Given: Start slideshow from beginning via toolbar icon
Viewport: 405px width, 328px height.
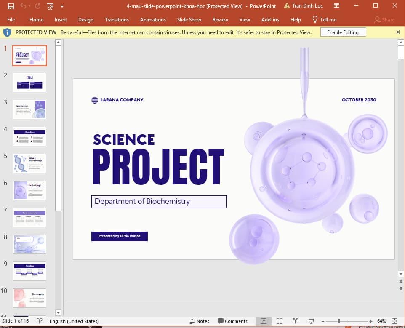Looking at the screenshot, I should (x=51, y=6).
